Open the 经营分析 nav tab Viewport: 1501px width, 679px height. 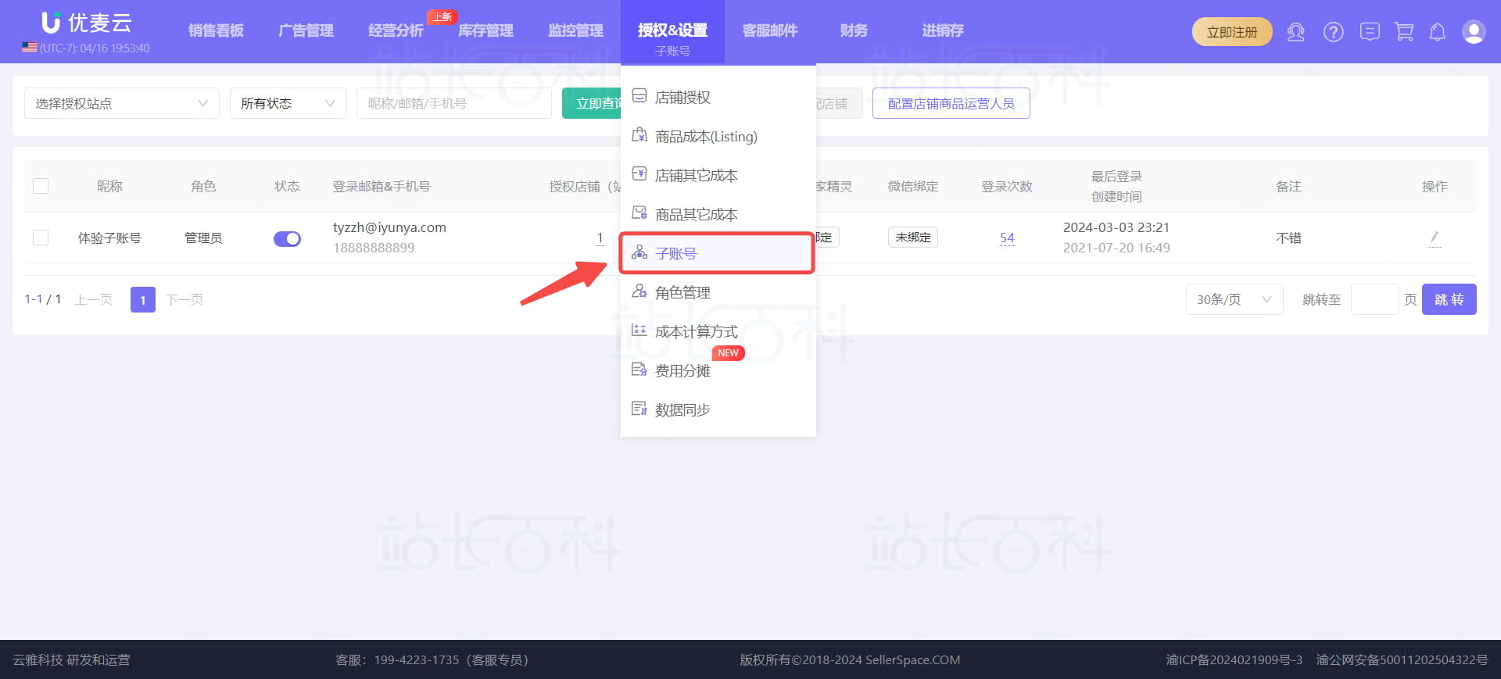(396, 30)
